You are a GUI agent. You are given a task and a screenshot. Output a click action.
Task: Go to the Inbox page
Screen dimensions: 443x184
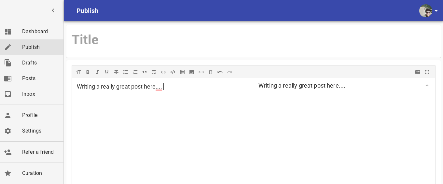click(29, 94)
